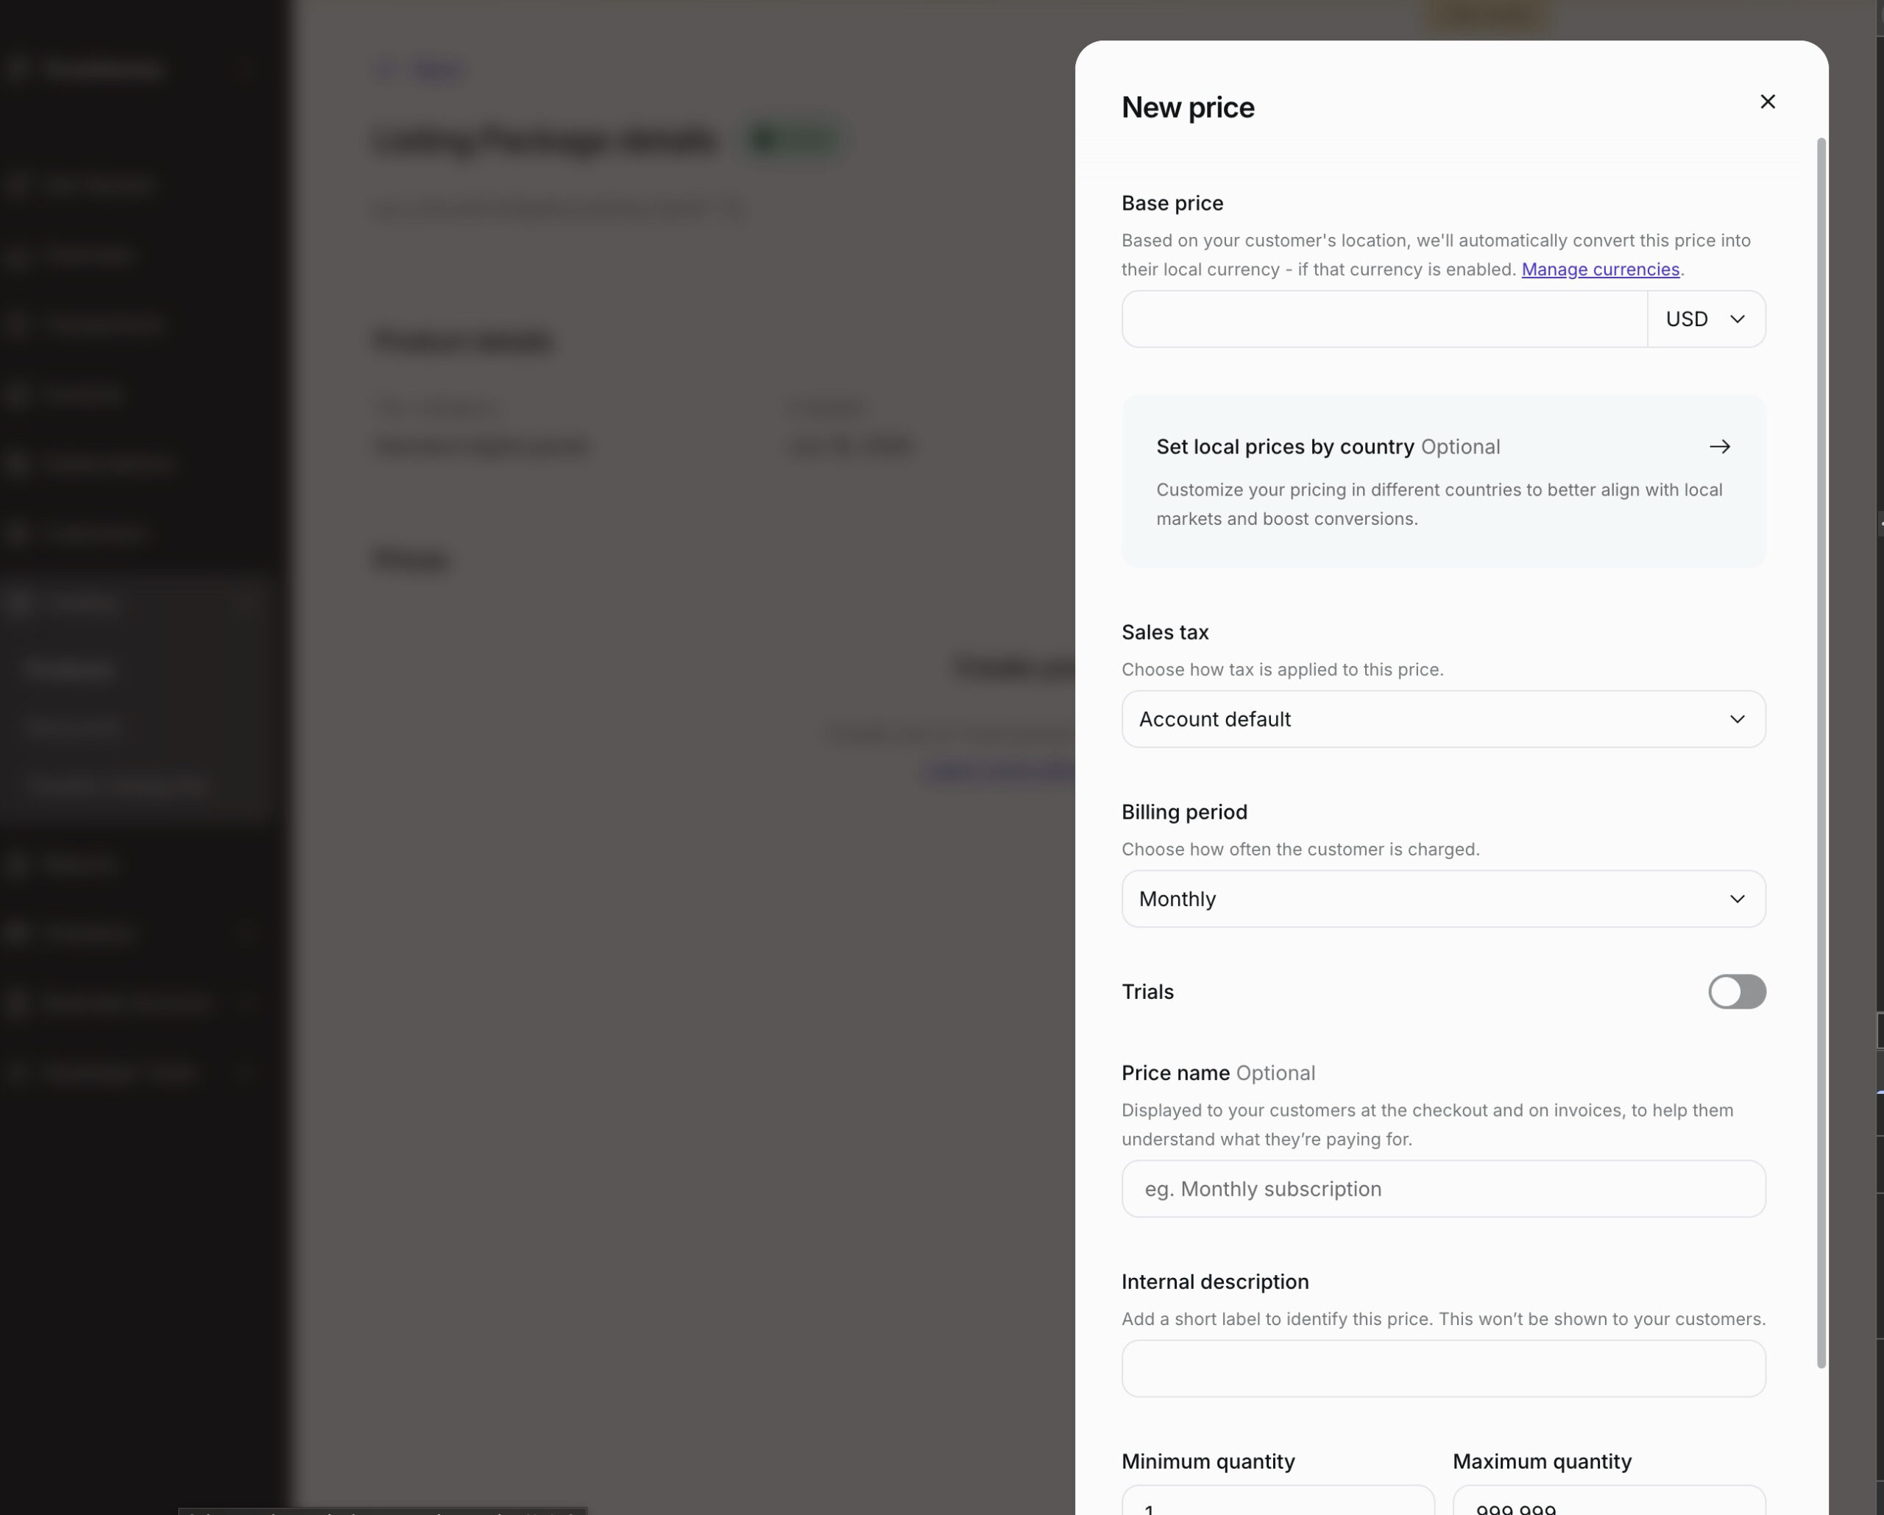This screenshot has height=1515, width=1884.
Task: Enable the Trials toggle switch
Action: click(x=1736, y=992)
